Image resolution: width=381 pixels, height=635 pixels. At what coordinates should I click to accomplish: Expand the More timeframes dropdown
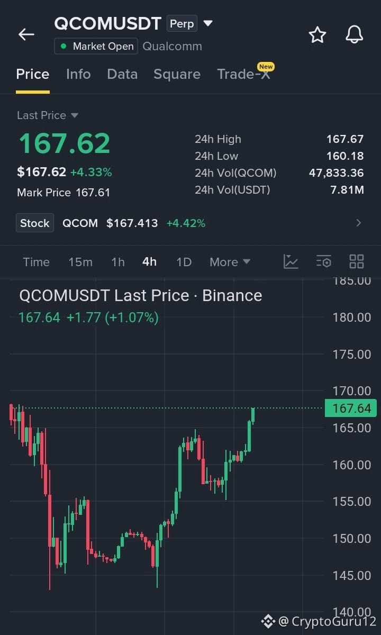[x=230, y=262]
